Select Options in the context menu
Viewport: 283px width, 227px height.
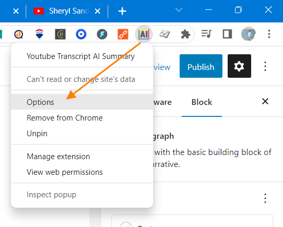pyautogui.click(x=82, y=102)
